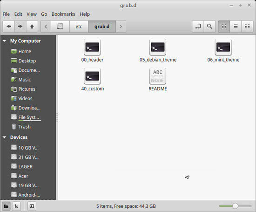This screenshot has height=212, width=256.
Task: Navigate to the etc path button
Action: [x=79, y=27]
